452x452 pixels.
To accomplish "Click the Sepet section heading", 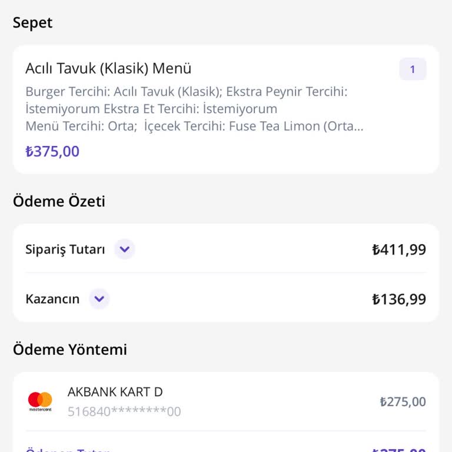I will tap(32, 22).
